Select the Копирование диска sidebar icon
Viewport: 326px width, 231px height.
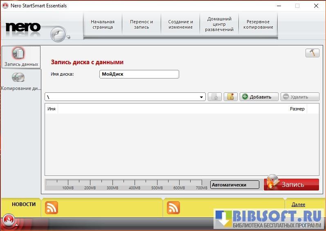(x=18, y=77)
